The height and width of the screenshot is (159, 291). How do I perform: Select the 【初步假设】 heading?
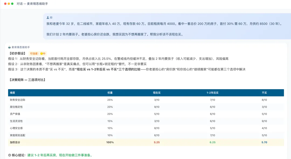click(x=17, y=53)
